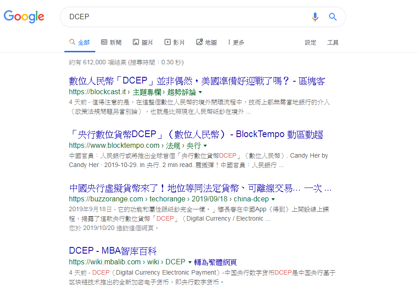Open the DCEP - MBA智库百科 result
This screenshot has height=288, width=418.
tap(113, 251)
